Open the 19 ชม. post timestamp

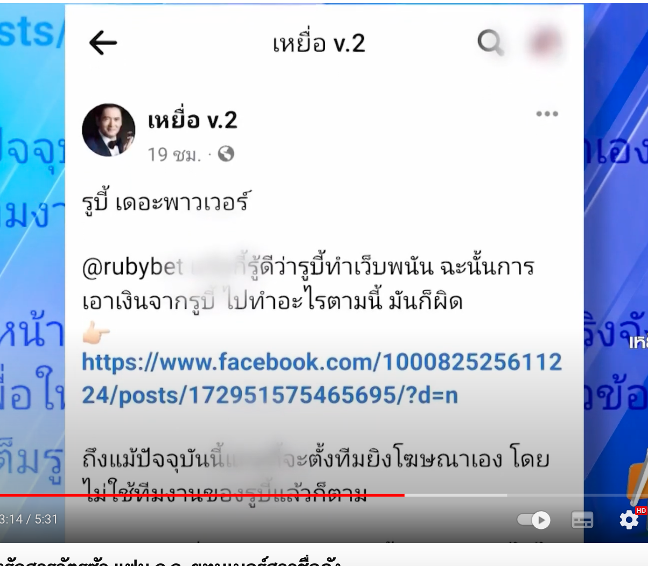pos(174,154)
